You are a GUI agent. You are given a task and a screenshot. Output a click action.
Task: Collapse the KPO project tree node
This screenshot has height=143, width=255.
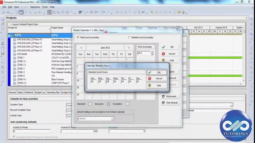(x=9, y=35)
